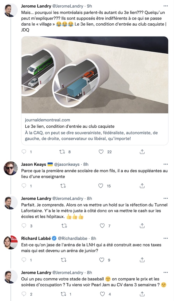This screenshot has width=175, height=301.
Task: Retweet the tweet with 8 retweets
Action: pyautogui.click(x=62, y=152)
